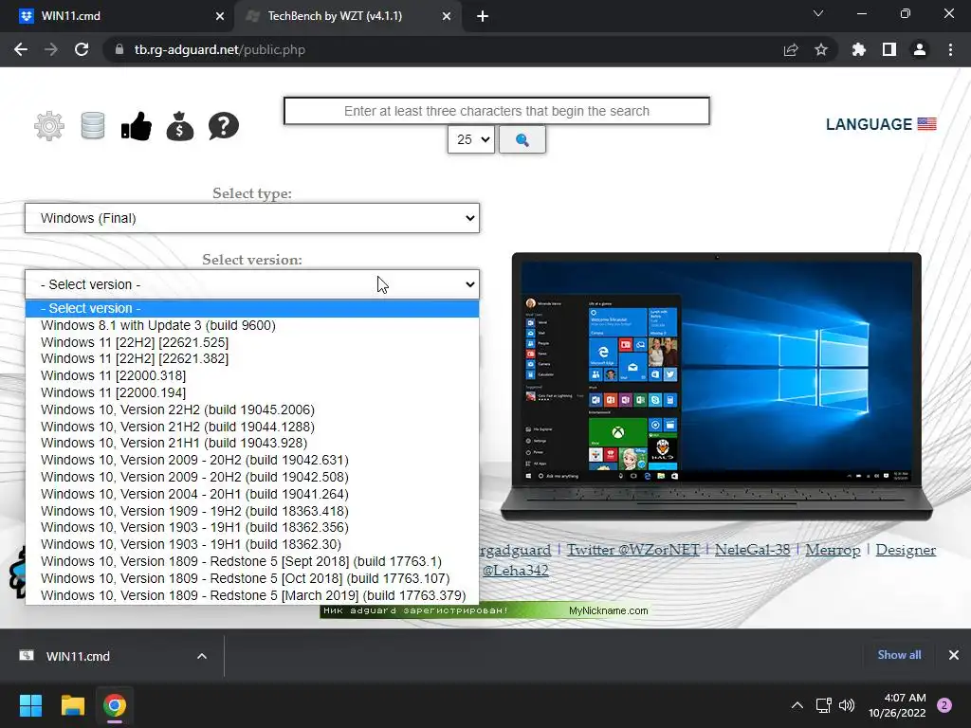This screenshot has height=728, width=971.
Task: Select Windows 10 2004 build 19041.264
Action: 252,494
